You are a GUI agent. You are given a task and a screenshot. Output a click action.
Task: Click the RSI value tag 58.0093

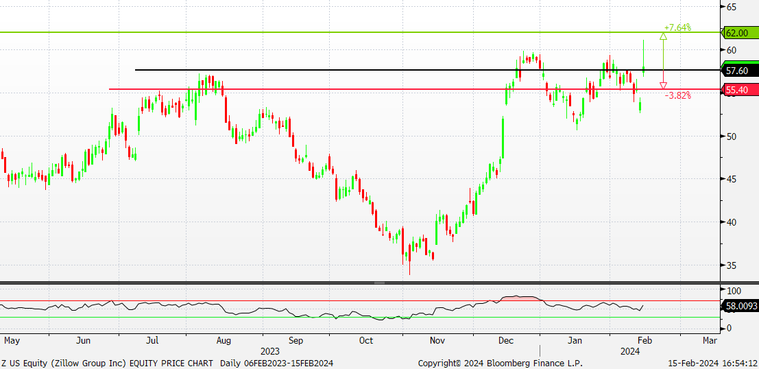click(740, 306)
